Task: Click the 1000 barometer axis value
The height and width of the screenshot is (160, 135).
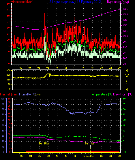Action: 125,36
